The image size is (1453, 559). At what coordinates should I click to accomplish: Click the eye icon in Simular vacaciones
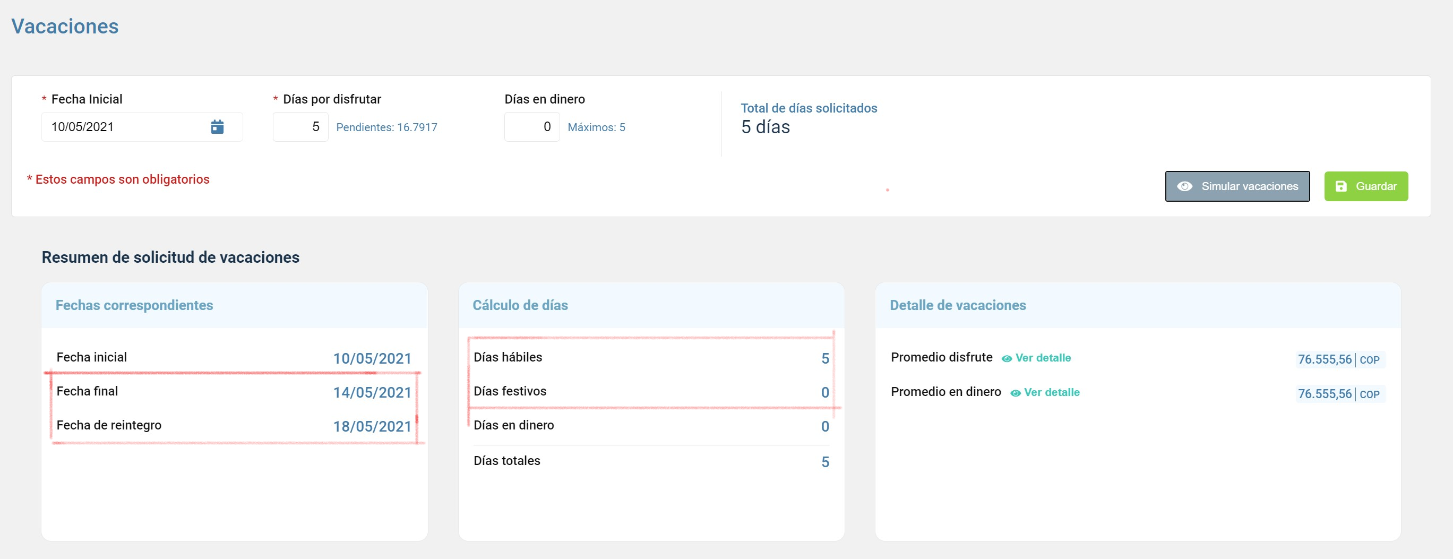click(x=1184, y=186)
